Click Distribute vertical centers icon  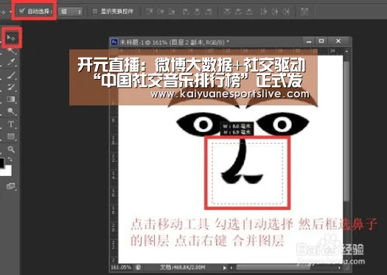click(x=238, y=11)
